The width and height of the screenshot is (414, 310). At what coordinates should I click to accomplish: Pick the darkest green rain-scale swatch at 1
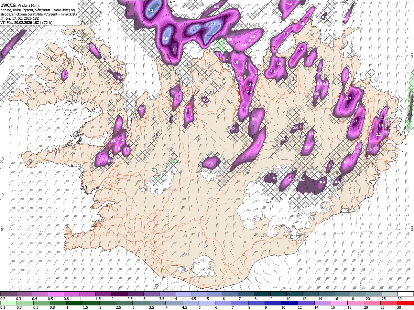[x=75, y=303]
